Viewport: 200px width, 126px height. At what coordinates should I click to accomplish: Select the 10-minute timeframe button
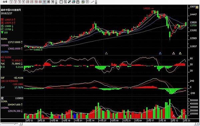28,2
